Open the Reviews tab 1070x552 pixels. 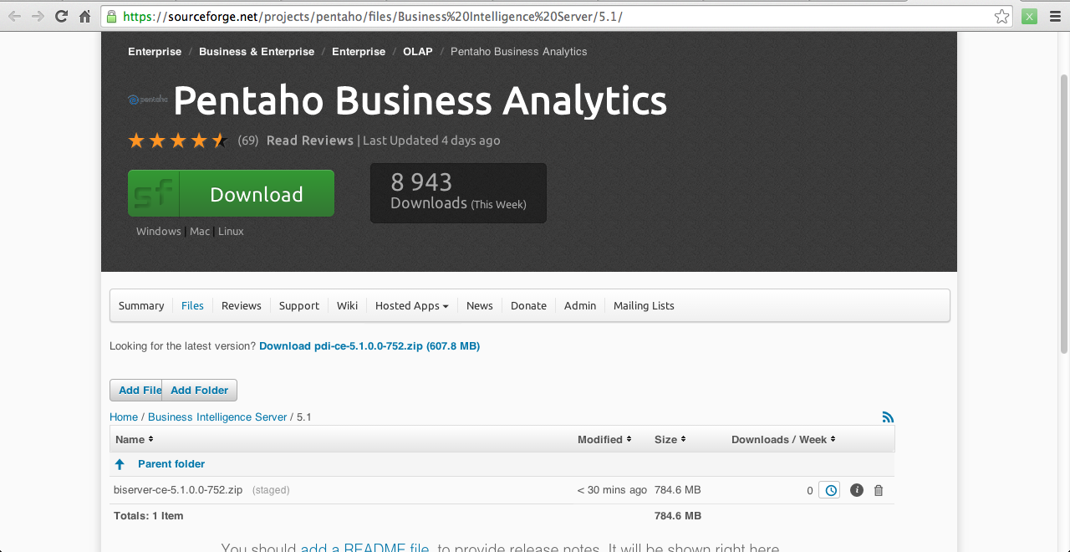pyautogui.click(x=242, y=305)
